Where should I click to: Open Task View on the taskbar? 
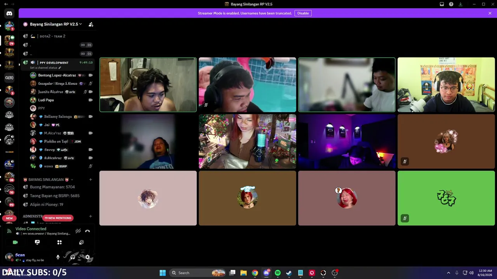point(232,273)
